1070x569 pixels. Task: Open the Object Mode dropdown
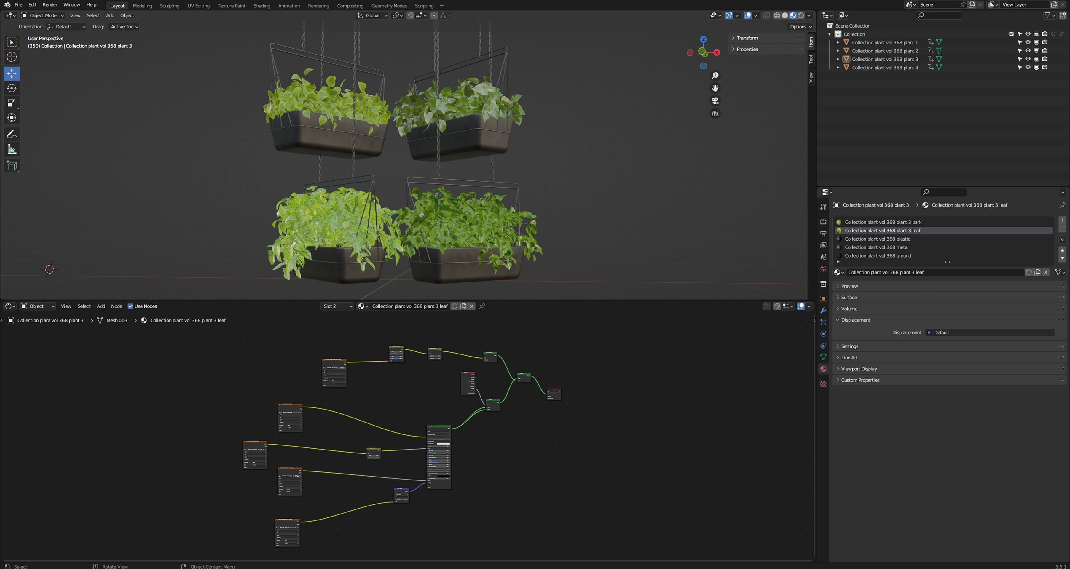pyautogui.click(x=42, y=15)
